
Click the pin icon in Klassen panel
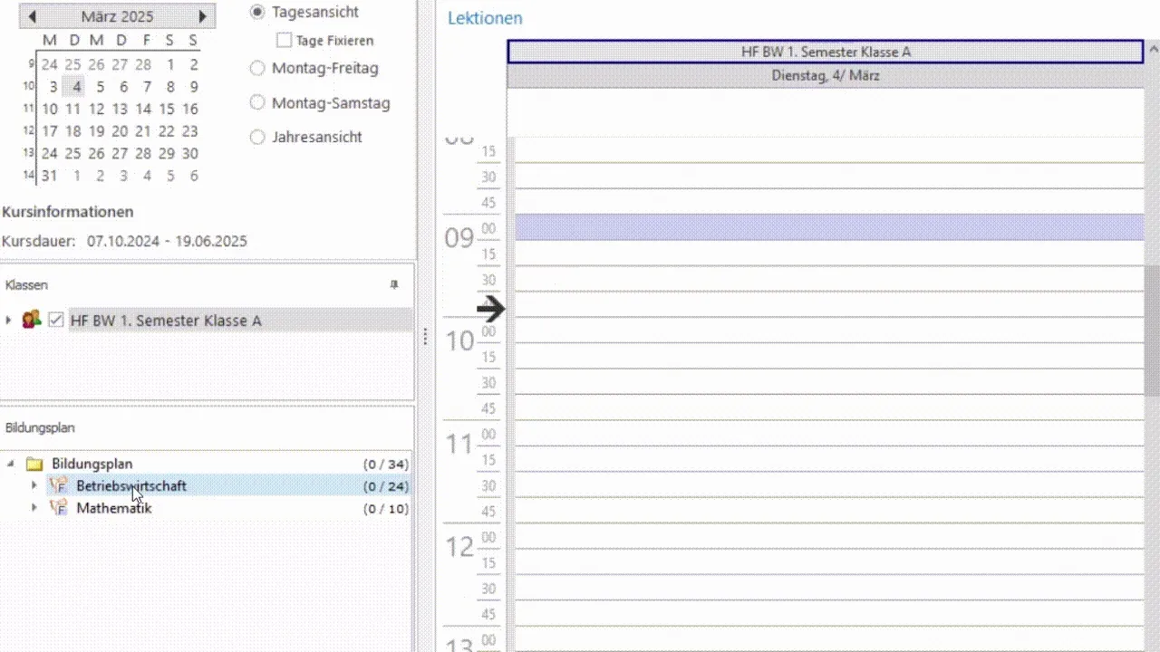pyautogui.click(x=393, y=284)
